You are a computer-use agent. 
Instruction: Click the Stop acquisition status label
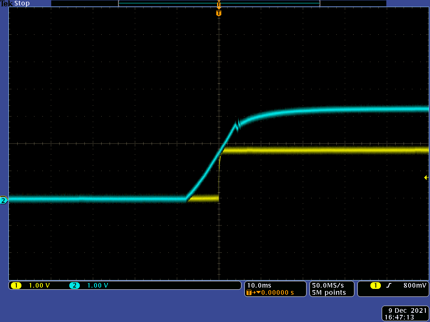click(22, 3)
